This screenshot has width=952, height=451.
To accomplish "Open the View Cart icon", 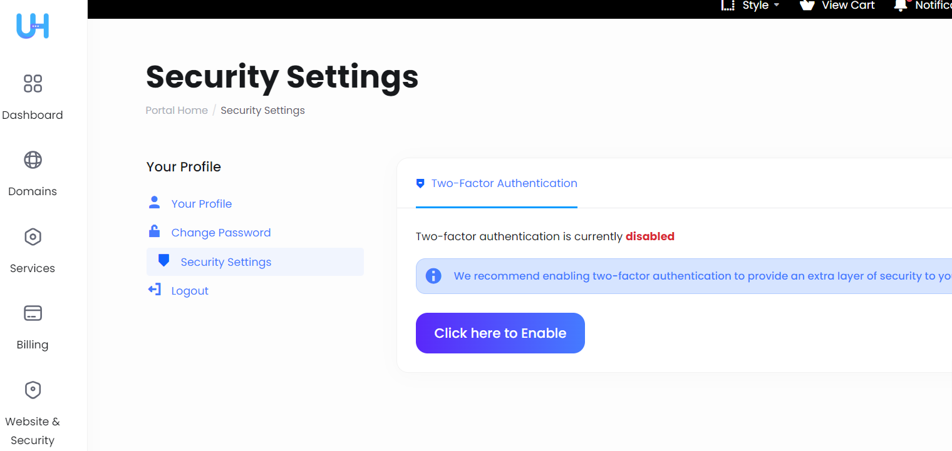I will pos(806,6).
